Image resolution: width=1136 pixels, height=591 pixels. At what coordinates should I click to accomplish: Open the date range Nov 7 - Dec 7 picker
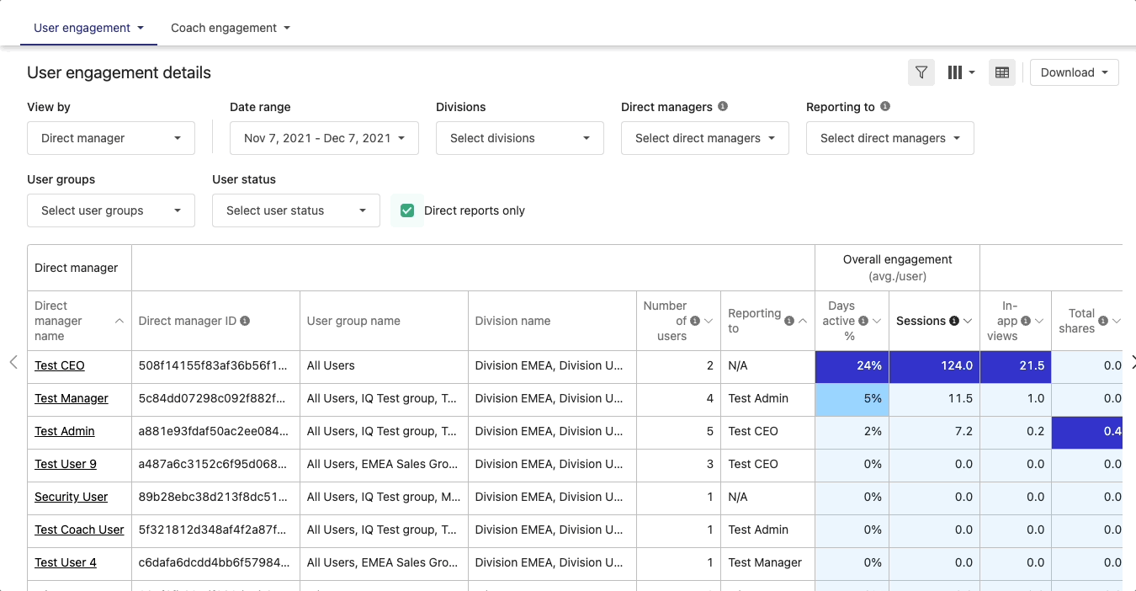[x=324, y=138]
